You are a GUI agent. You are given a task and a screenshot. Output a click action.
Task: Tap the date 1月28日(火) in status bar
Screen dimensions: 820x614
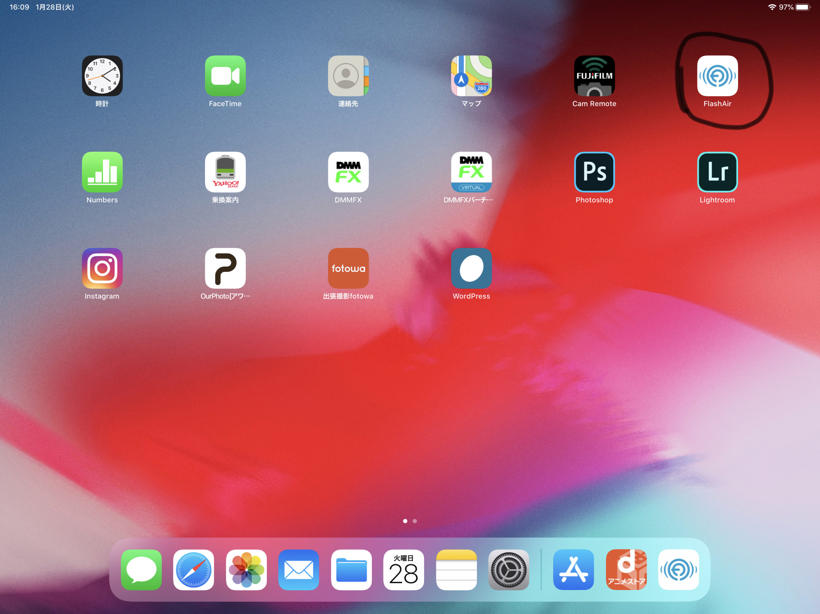click(x=55, y=7)
